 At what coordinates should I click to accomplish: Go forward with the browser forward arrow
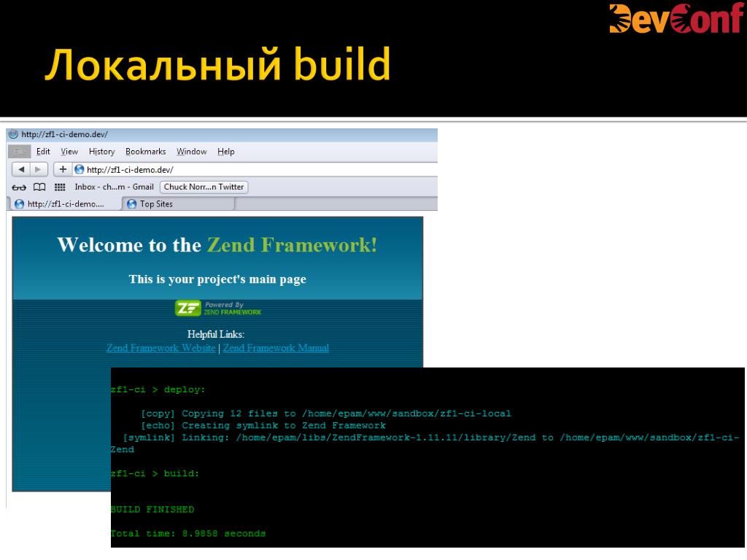tap(38, 169)
